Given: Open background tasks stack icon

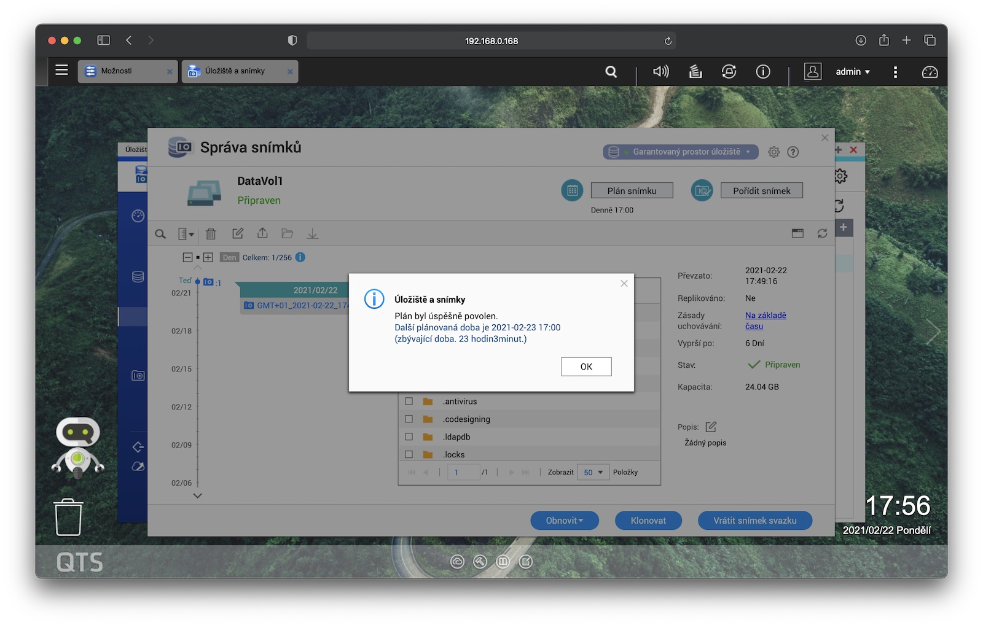Looking at the screenshot, I should [x=695, y=72].
